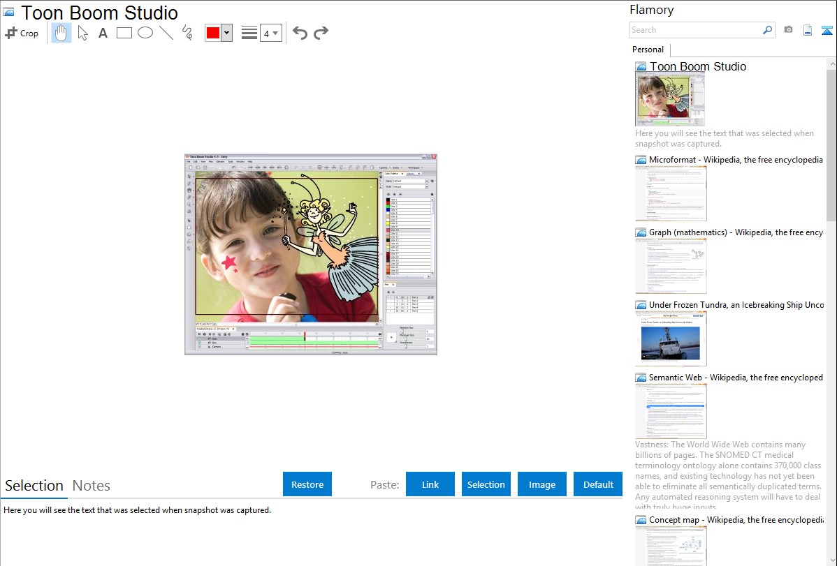Screen dimensions: 837x566
Task: Activate the hand pan tool
Action: [61, 33]
